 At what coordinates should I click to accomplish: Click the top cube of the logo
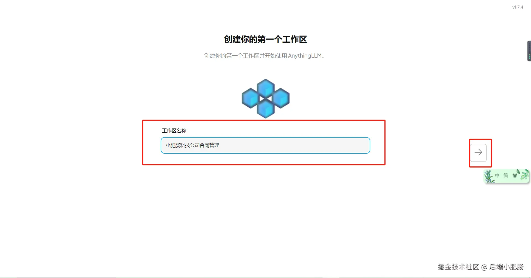point(265,88)
